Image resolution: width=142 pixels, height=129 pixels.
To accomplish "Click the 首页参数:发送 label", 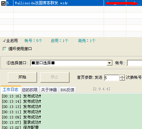I will coord(90,77).
